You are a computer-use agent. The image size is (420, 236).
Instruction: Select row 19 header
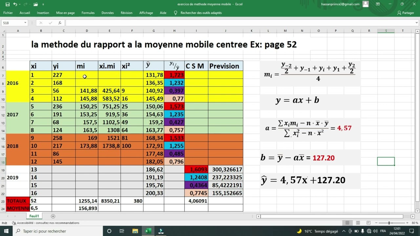[3, 169]
